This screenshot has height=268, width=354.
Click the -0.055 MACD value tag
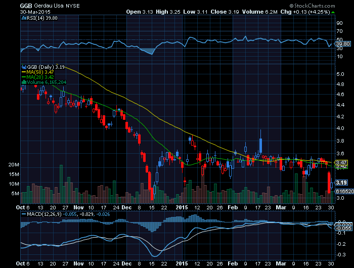343,229
